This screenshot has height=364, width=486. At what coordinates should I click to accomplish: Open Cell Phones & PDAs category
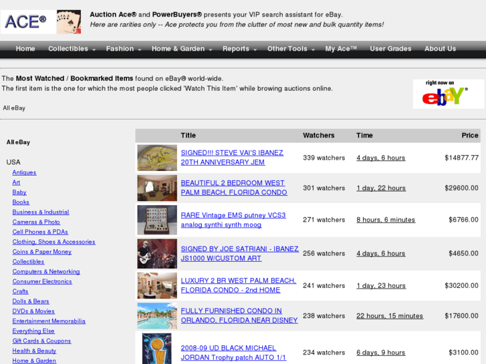pyautogui.click(x=40, y=232)
